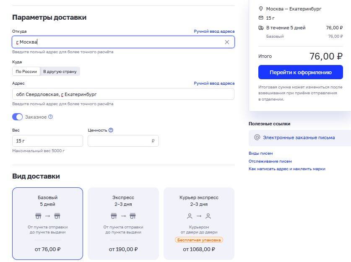Choose Экспресс 2–3 дня delivery type

click(123, 223)
